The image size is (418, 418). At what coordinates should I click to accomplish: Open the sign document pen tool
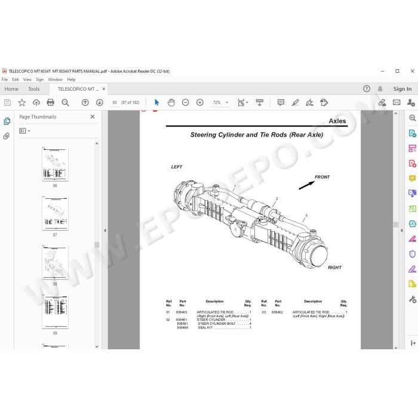pos(310,102)
